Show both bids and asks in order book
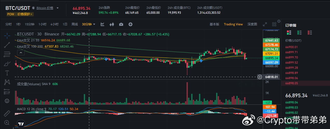This screenshot has height=129, width=330. (x=288, y=32)
